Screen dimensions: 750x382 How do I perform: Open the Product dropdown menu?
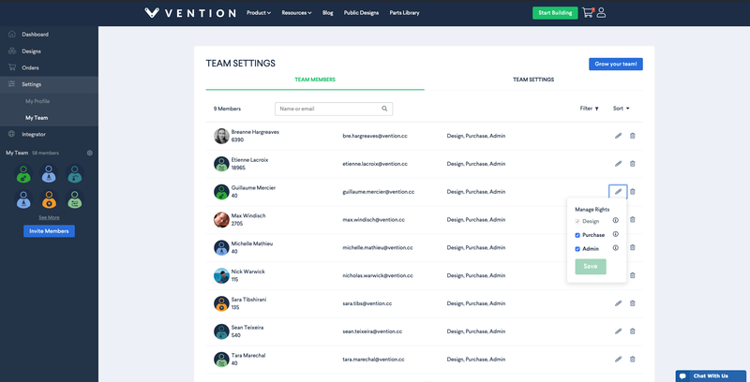pos(259,13)
